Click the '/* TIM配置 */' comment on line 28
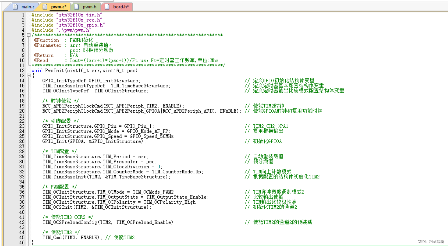 coord(60,152)
